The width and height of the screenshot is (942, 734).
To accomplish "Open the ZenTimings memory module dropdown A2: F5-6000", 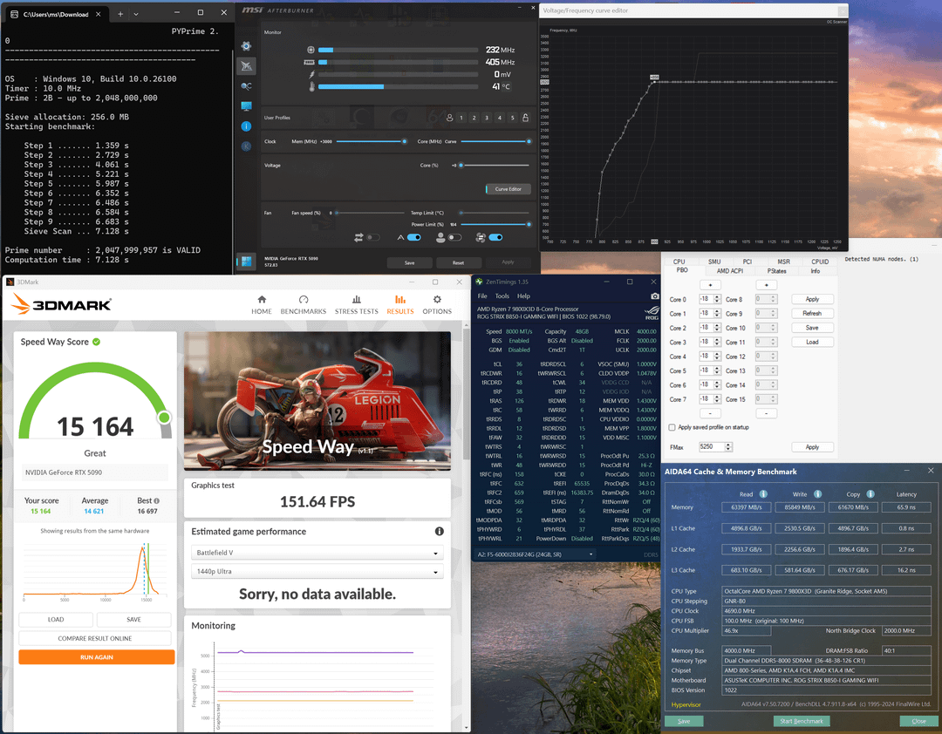I will tap(535, 555).
